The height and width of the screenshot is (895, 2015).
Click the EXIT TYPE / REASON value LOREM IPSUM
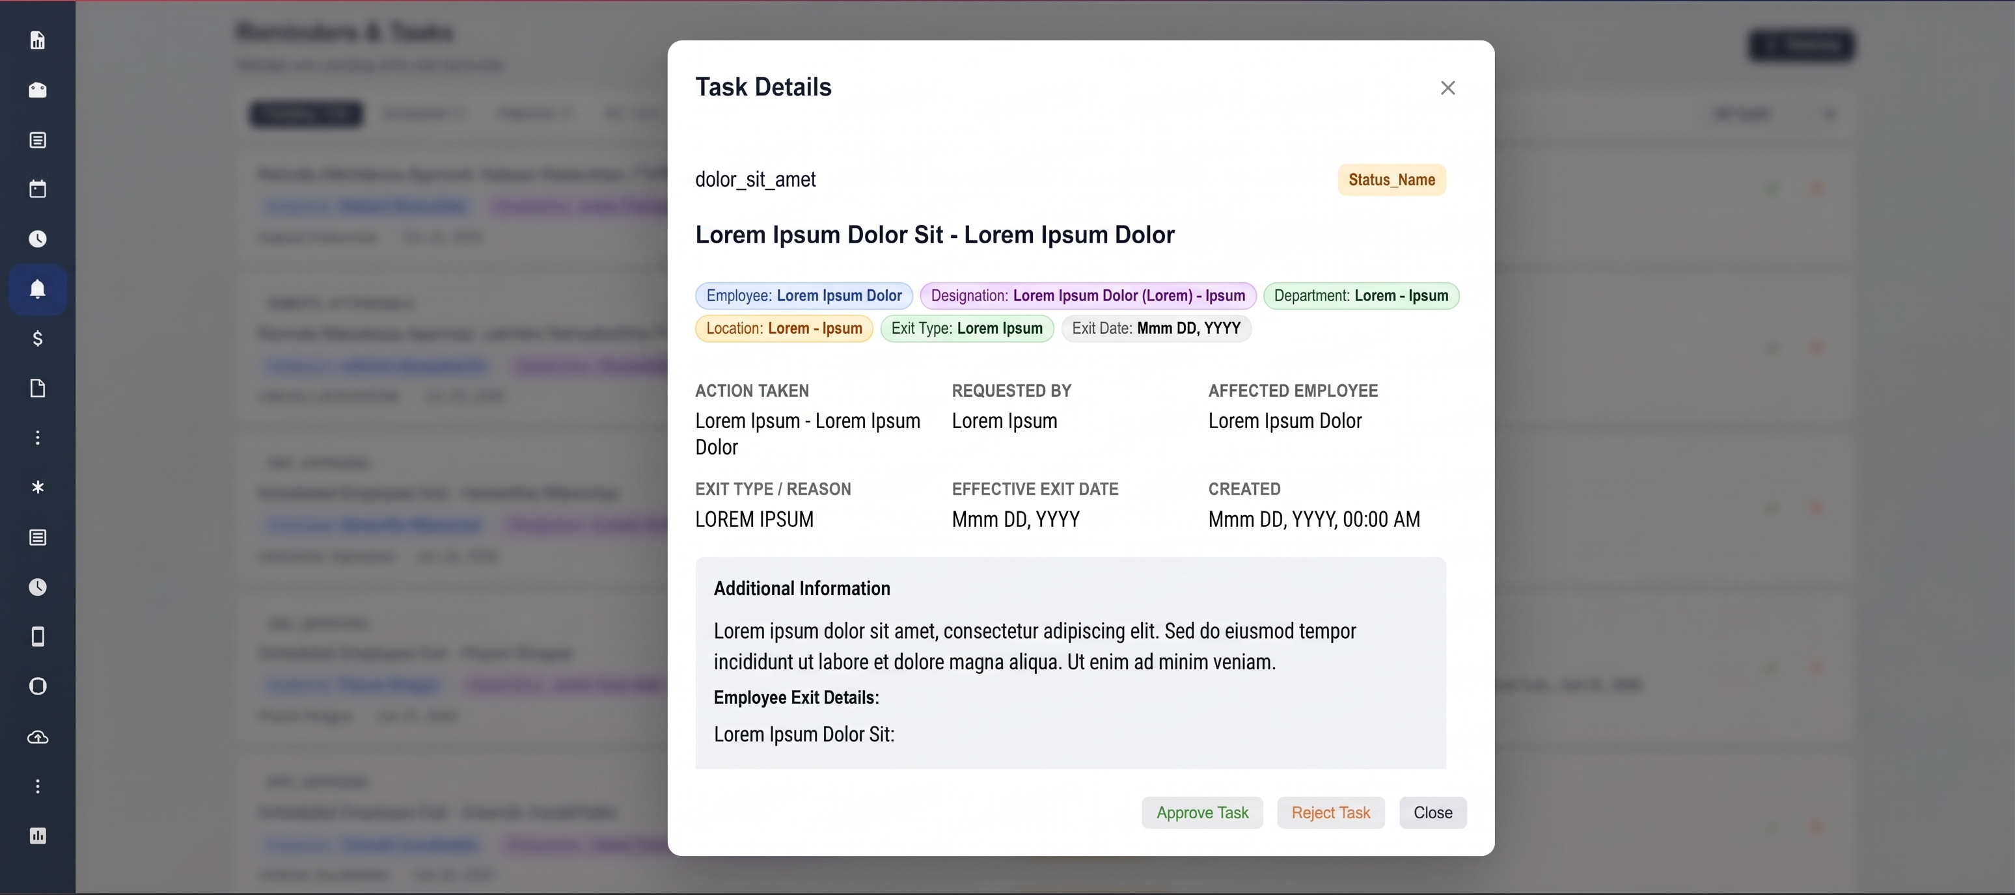point(754,519)
